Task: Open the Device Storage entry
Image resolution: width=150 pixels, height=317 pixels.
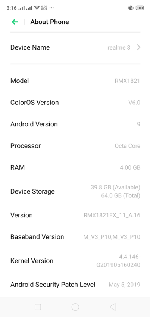Action: [75, 191]
